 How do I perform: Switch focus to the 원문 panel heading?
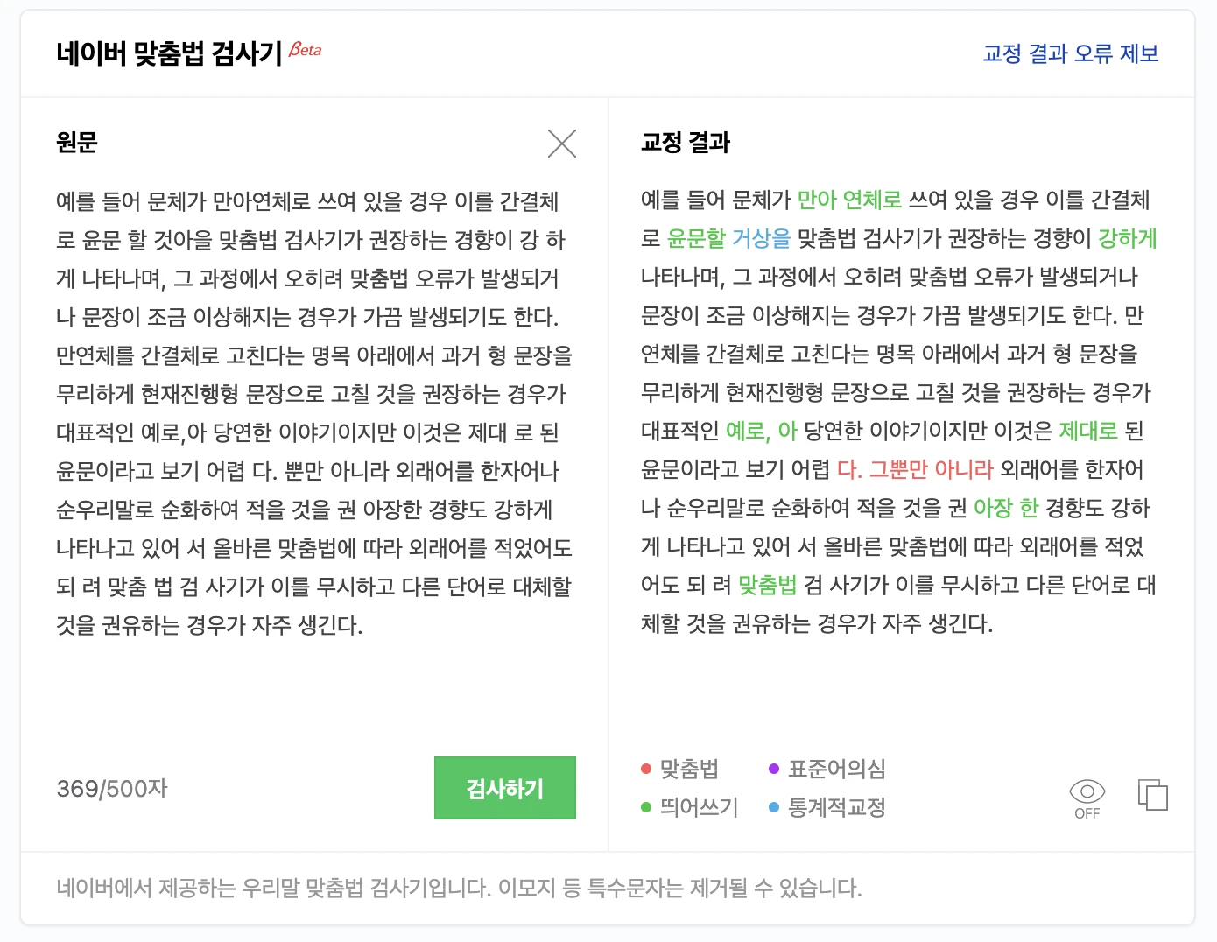74,143
